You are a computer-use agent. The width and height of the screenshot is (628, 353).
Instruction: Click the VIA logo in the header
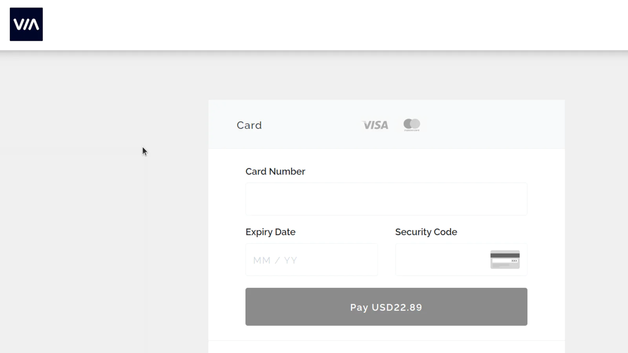(x=26, y=24)
